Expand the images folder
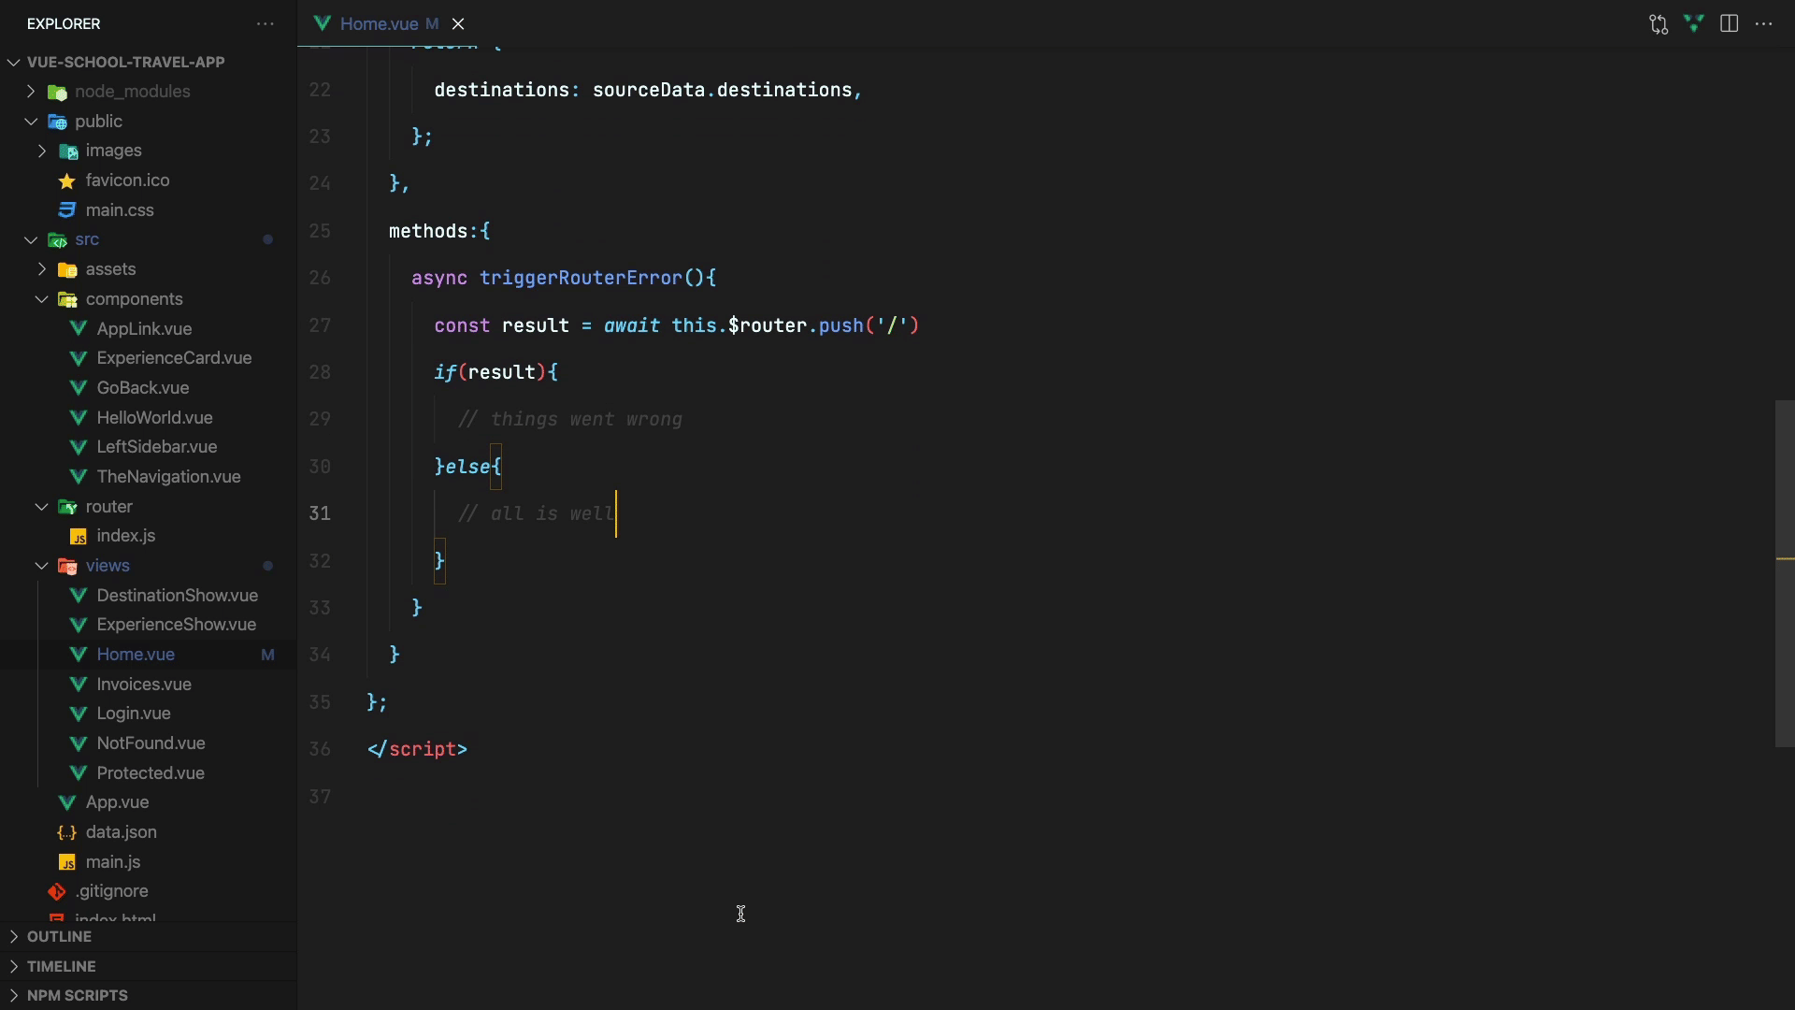Viewport: 1795px width, 1010px height. click(42, 151)
